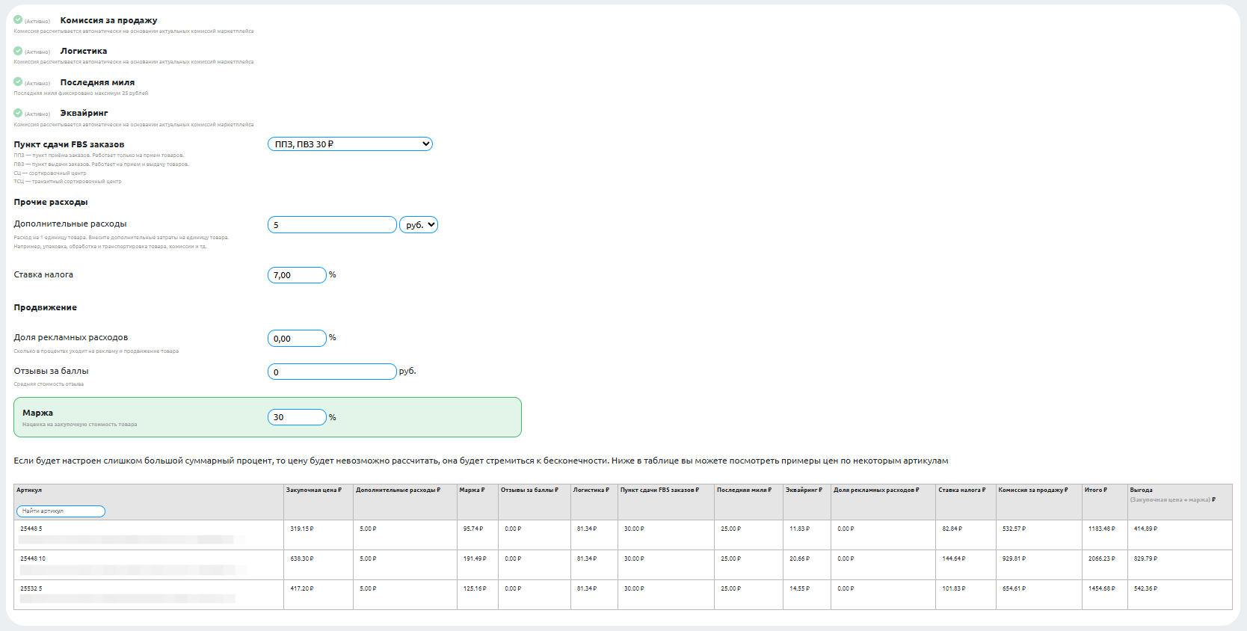Click the Ставка налога ₽ table column header
The image size is (1247, 631).
coord(961,490)
